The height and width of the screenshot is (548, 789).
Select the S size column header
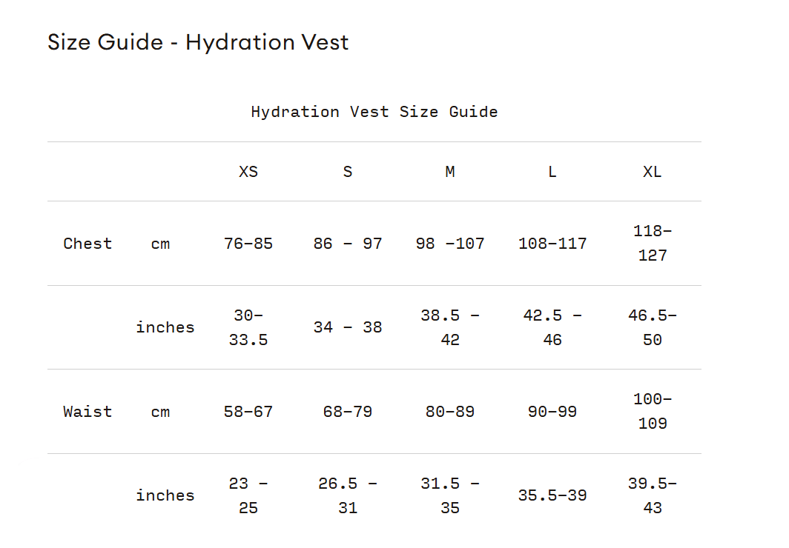(x=348, y=172)
